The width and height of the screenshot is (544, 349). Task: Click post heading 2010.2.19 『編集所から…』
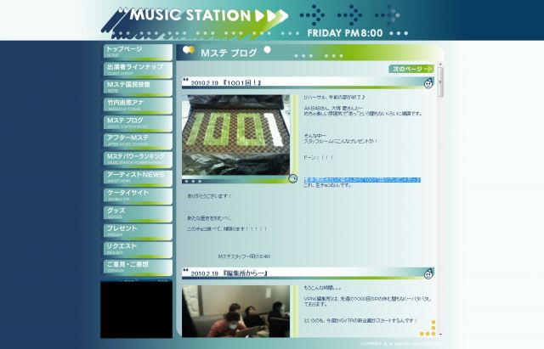(x=229, y=273)
